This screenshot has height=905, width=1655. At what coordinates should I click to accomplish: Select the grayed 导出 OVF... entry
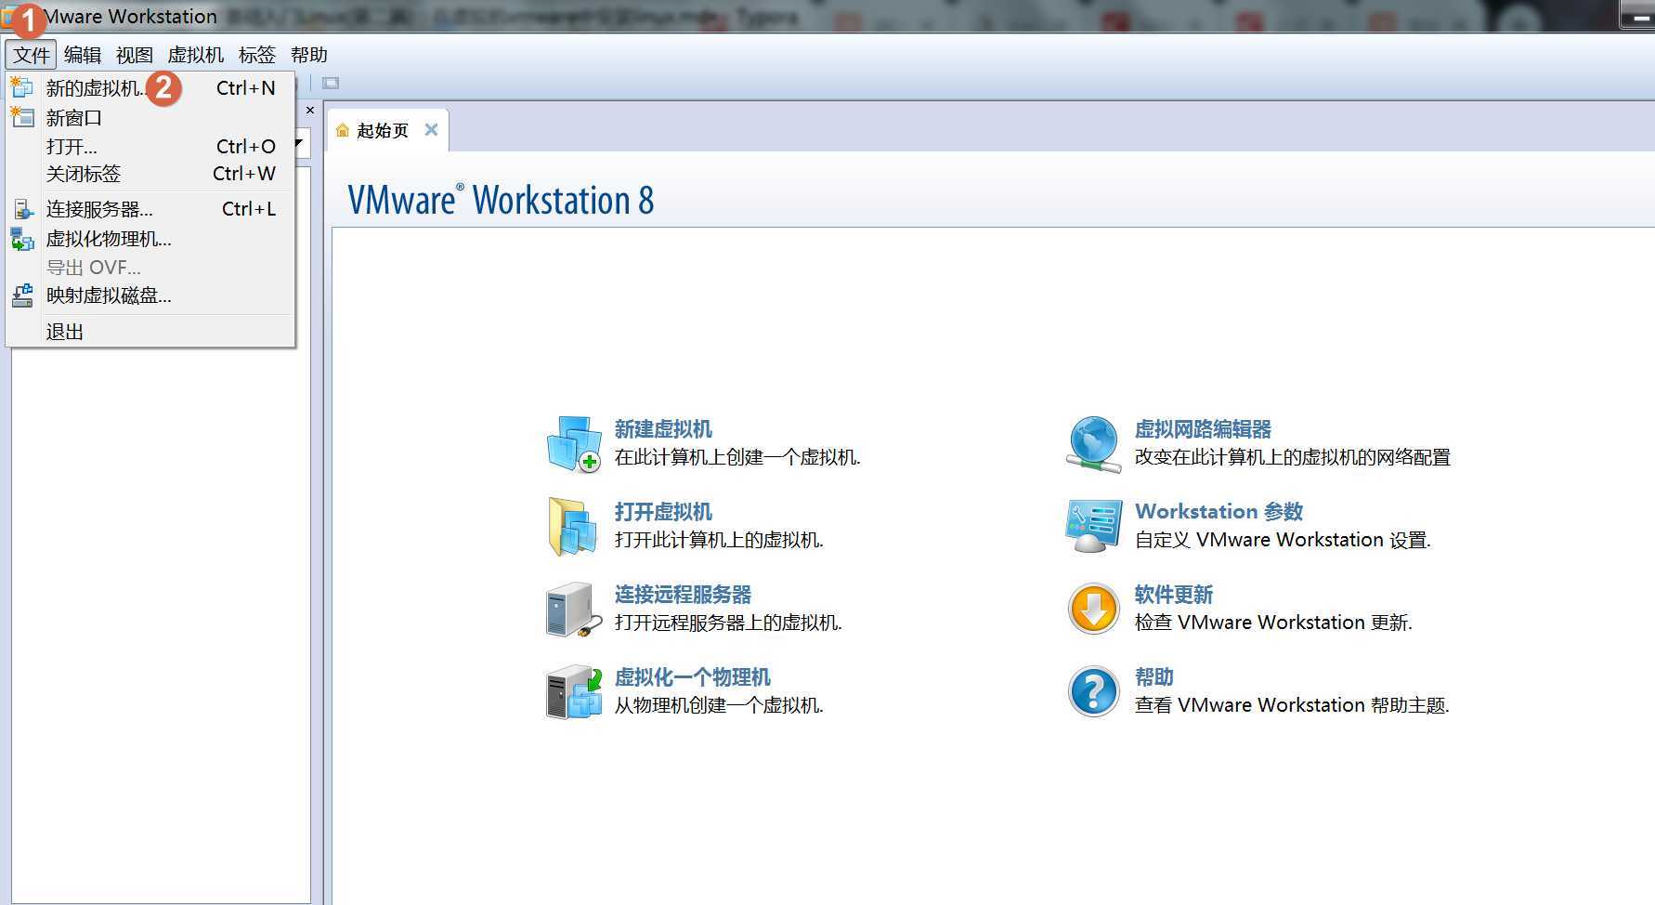[x=150, y=268]
